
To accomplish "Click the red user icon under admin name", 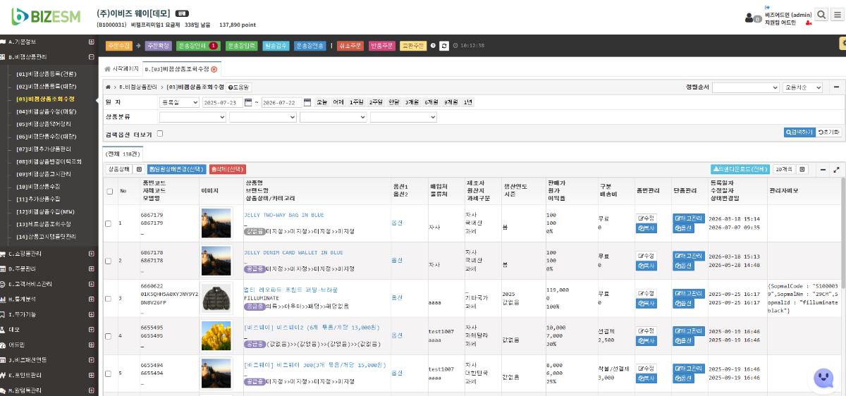I will [808, 23].
